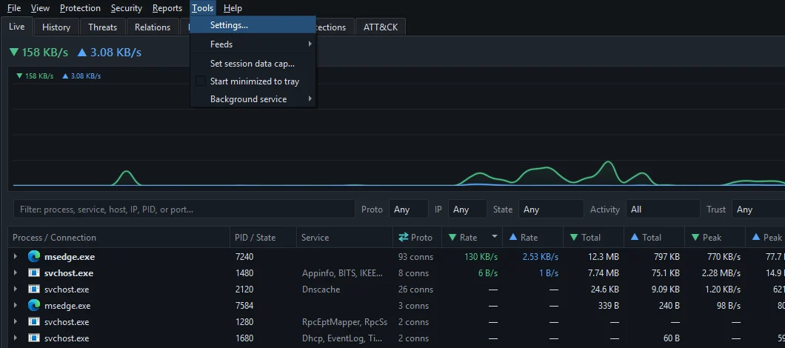This screenshot has width=785, height=348.
Task: Select the Live tab
Action: 17,27
